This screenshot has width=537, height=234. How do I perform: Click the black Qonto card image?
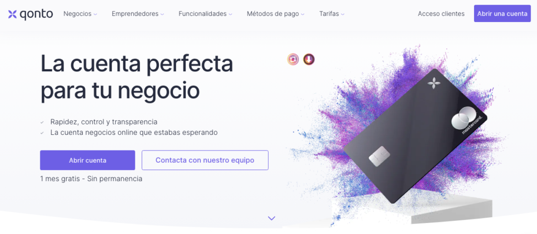[415, 136]
